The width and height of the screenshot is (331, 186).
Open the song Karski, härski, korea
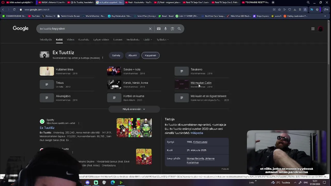coord(136,83)
